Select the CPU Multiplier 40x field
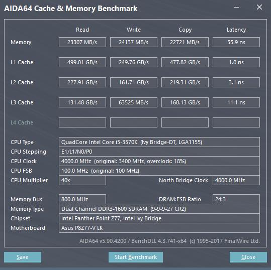The width and height of the screenshot is (271, 270). click(82, 180)
